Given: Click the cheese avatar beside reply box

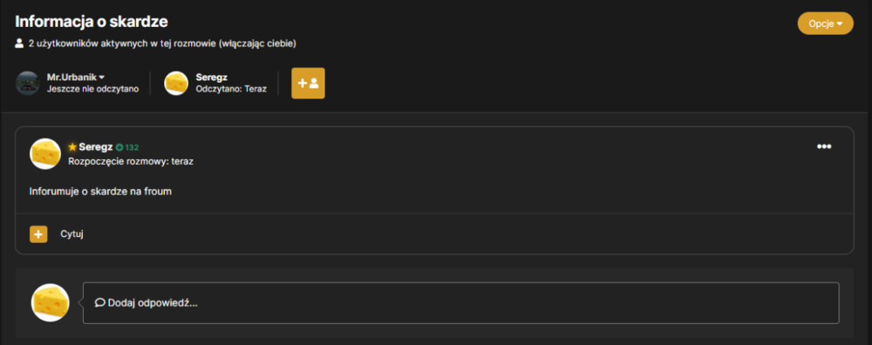Looking at the screenshot, I should [50, 303].
